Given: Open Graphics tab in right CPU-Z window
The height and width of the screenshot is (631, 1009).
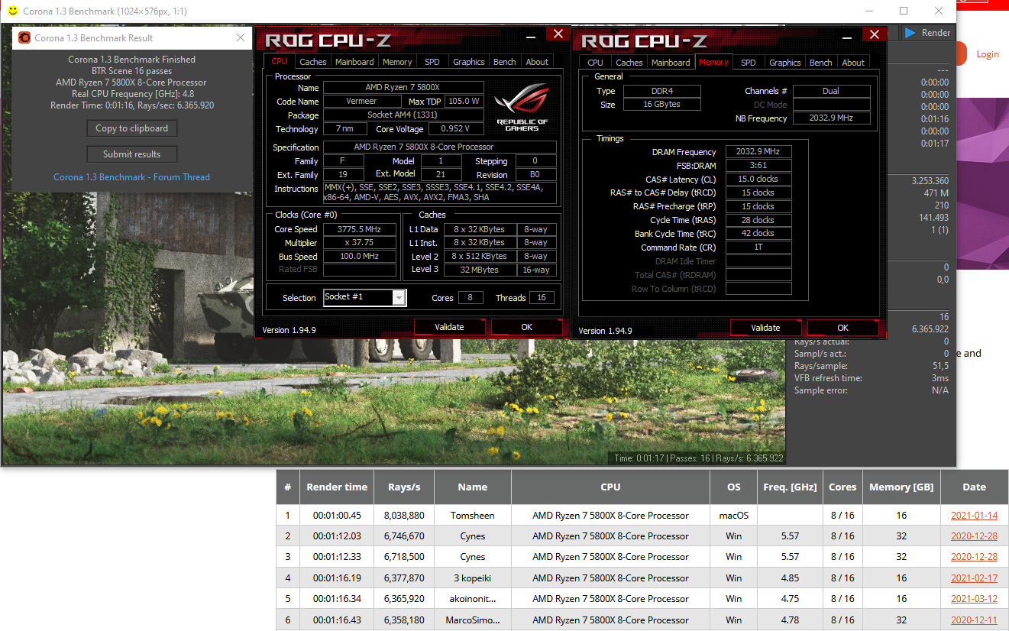Looking at the screenshot, I should coord(784,63).
